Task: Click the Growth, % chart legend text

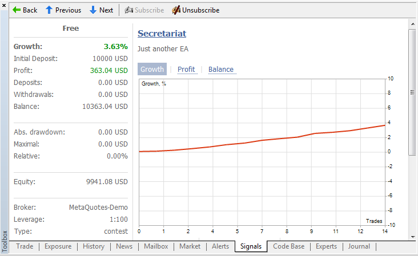Action: pos(154,84)
